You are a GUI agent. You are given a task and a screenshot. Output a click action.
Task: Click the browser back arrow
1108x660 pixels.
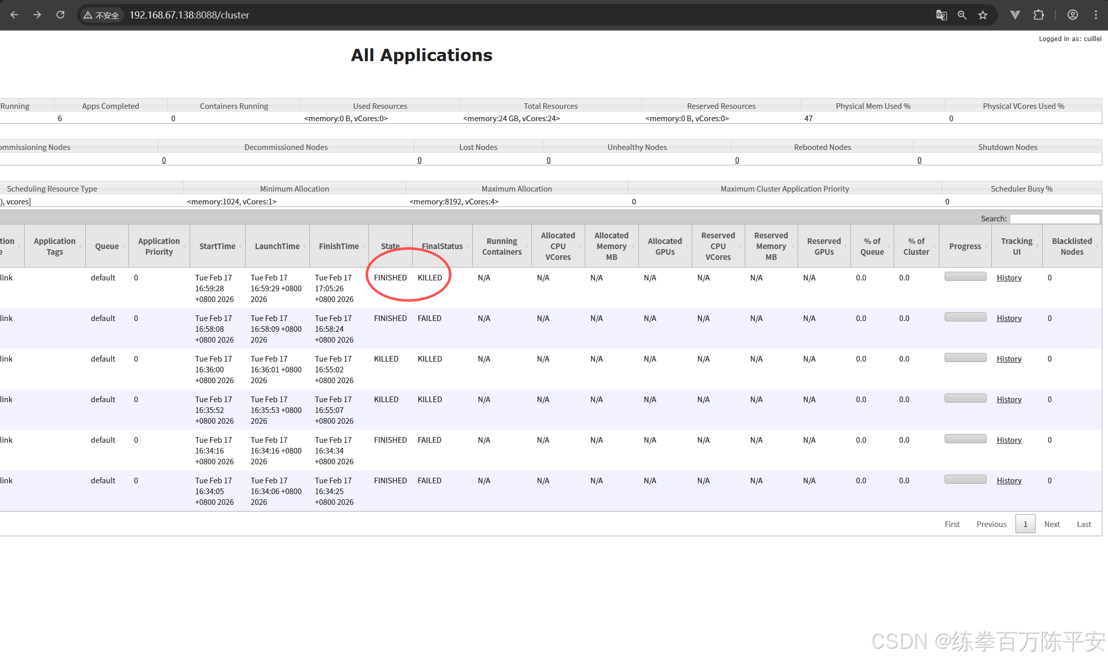point(14,15)
